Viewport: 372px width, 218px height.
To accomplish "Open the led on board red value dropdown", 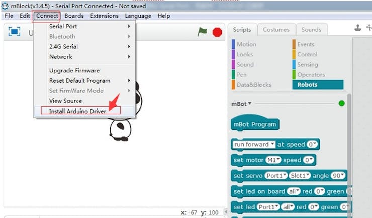I will [319, 191].
